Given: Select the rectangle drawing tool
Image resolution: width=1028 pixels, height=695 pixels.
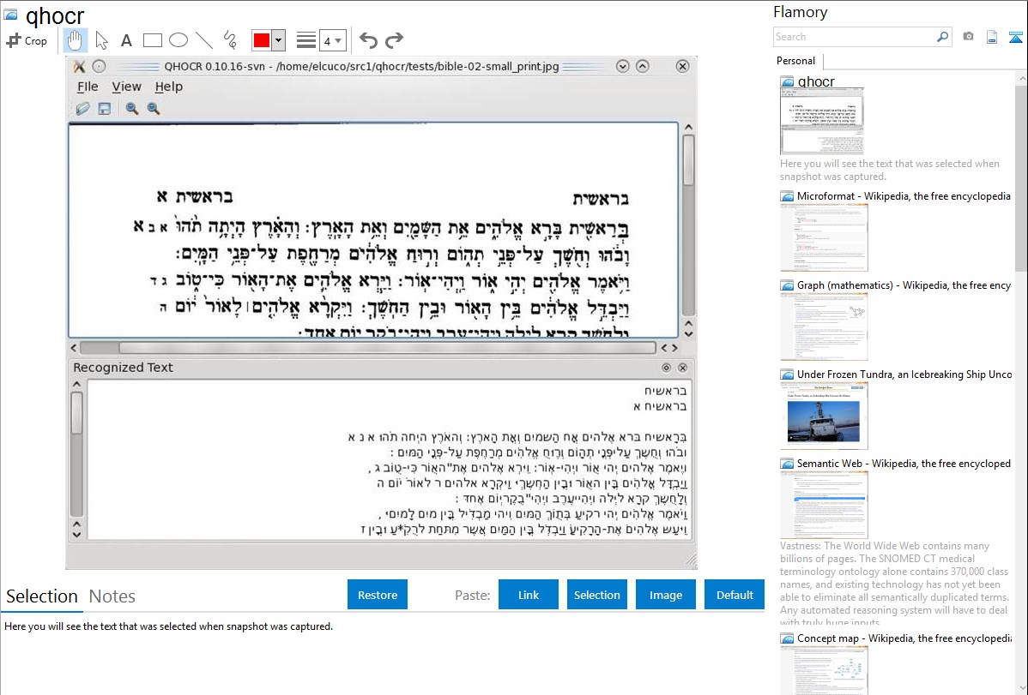Looking at the screenshot, I should 152,40.
